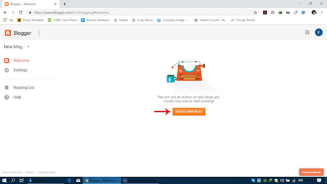Open a new browser tab
This screenshot has height=184, width=327.
(x=64, y=4)
